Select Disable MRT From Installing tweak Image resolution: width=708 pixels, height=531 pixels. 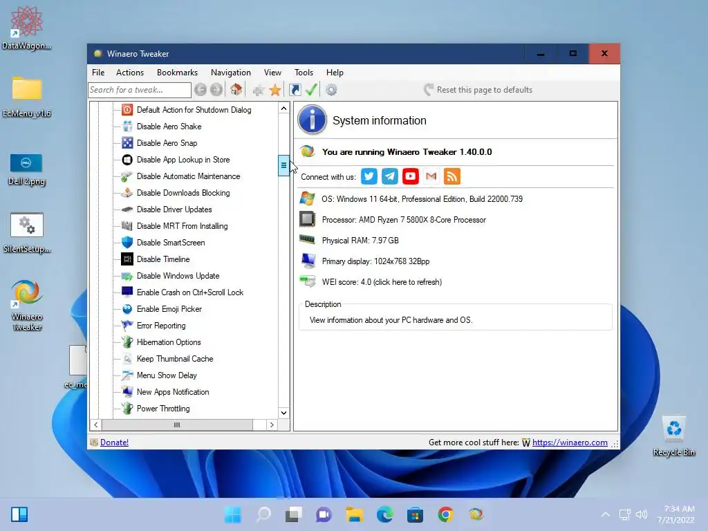[182, 226]
